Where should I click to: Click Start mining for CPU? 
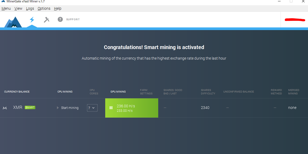click(x=70, y=108)
